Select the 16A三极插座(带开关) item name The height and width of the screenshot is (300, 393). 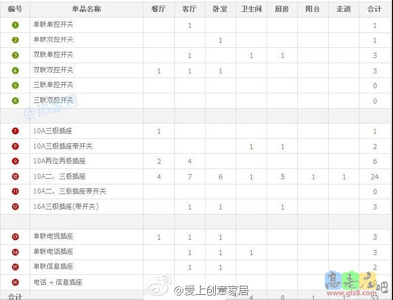(66, 206)
